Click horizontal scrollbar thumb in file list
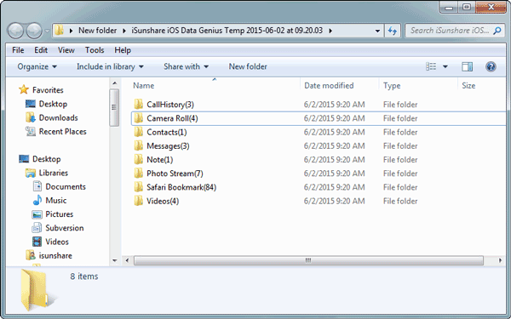This screenshot has height=319, width=511. click(308, 260)
